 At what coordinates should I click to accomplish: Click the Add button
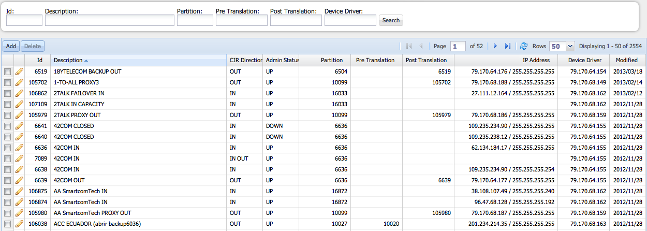pyautogui.click(x=11, y=46)
